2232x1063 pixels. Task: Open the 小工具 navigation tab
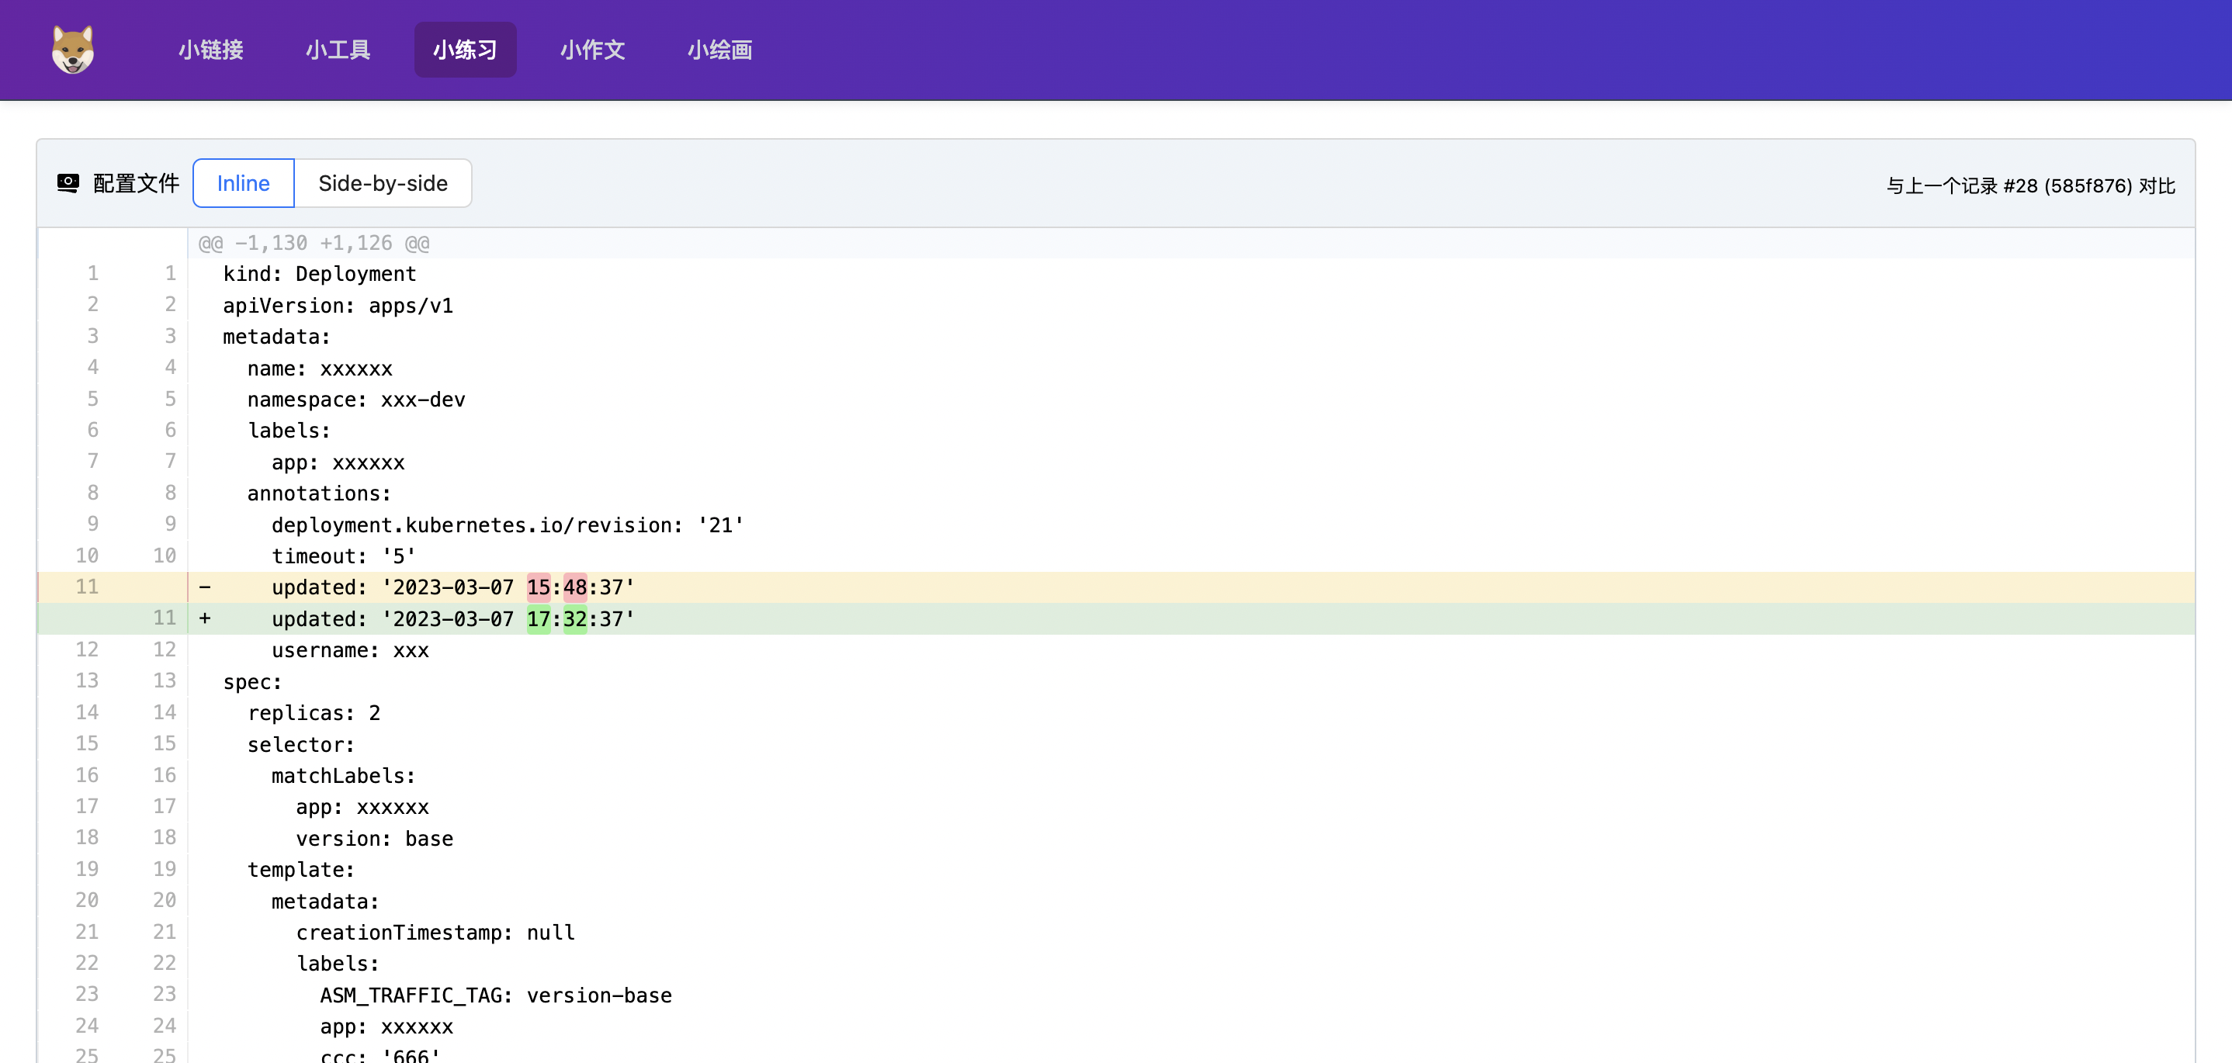click(338, 50)
